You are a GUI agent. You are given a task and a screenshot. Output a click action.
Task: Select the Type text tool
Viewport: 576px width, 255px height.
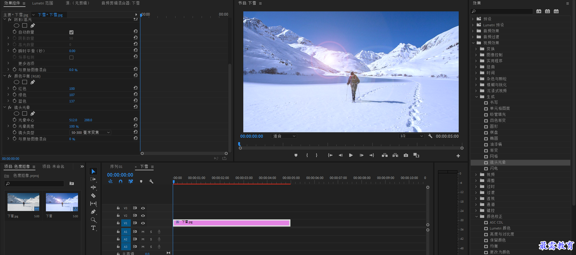93,228
